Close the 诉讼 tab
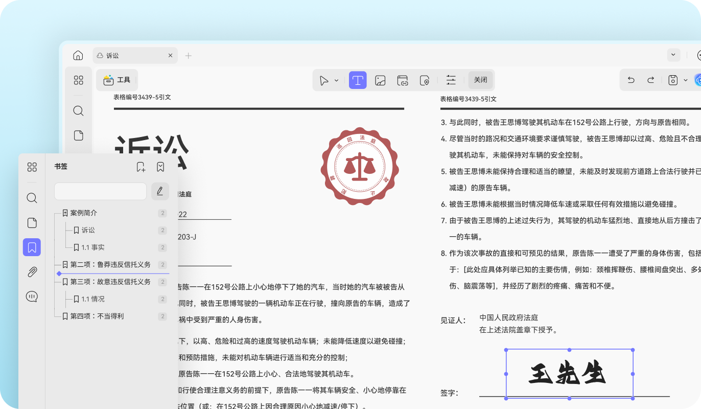This screenshot has height=409, width=701. [171, 55]
